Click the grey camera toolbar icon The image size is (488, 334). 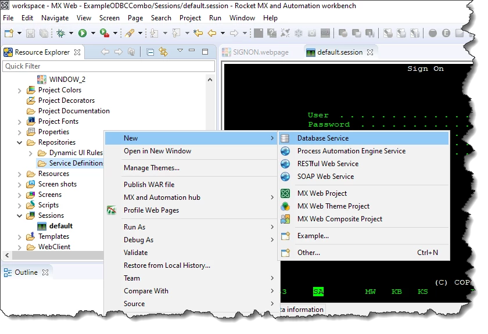pos(312,33)
